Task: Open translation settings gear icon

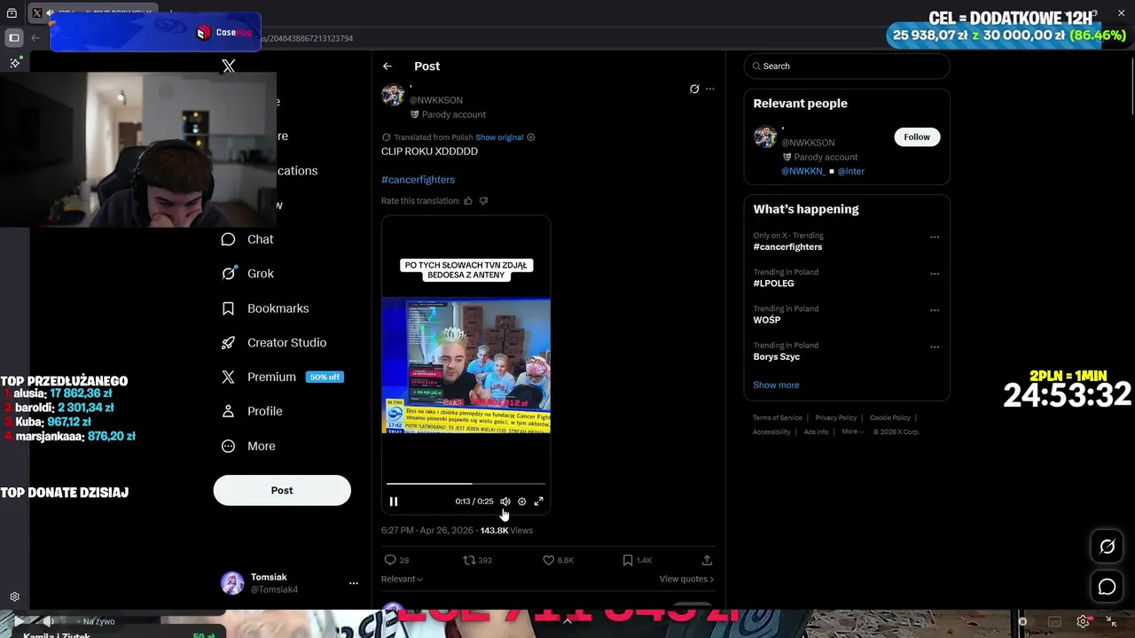Action: coord(531,137)
